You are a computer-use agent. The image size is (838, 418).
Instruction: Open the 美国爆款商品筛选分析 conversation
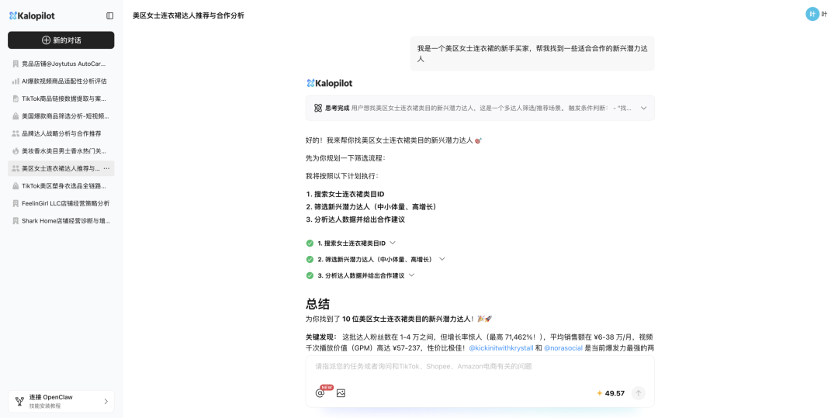[x=61, y=116]
